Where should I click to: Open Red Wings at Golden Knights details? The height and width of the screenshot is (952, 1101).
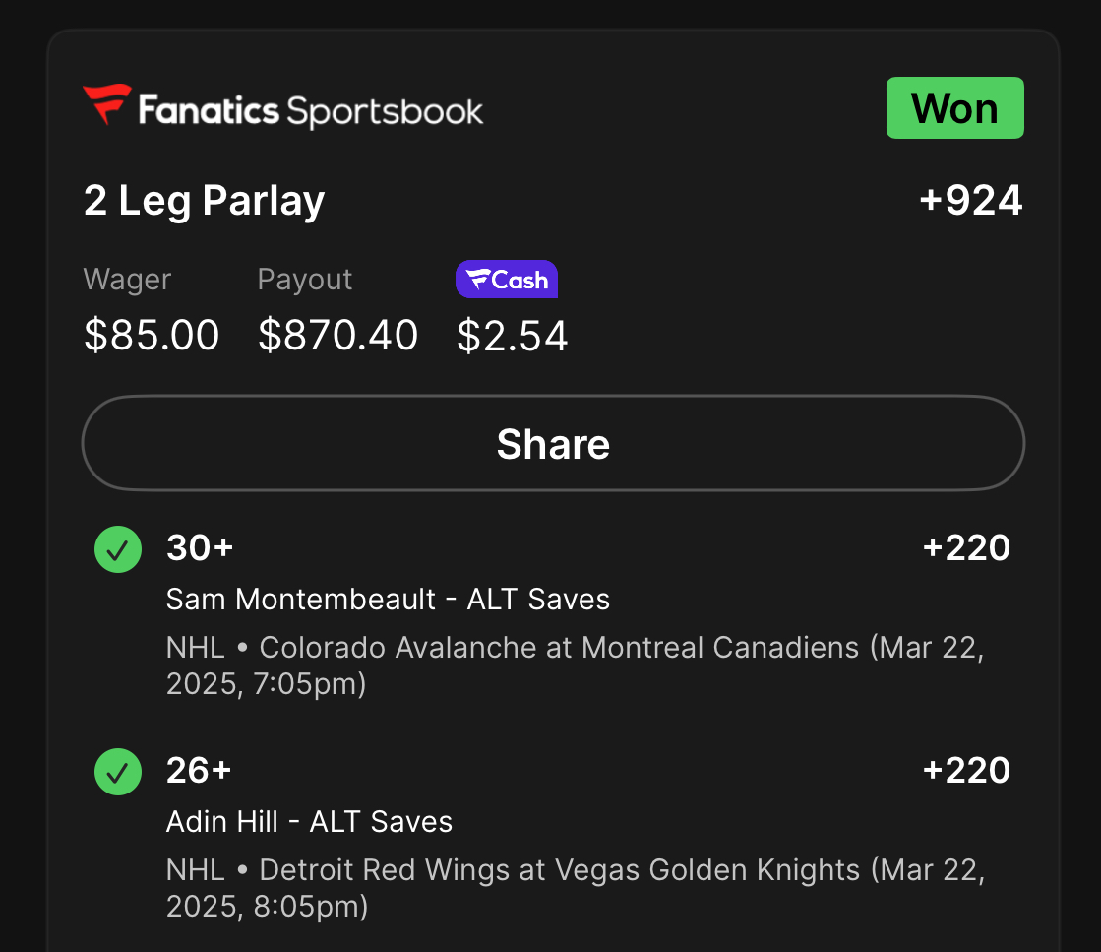coord(575,887)
